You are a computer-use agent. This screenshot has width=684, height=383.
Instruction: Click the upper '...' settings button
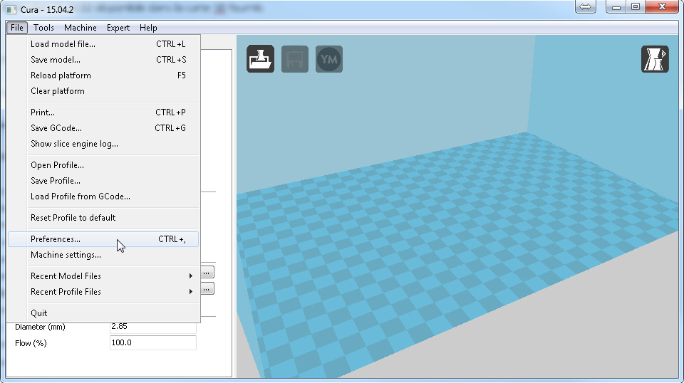[x=207, y=273]
